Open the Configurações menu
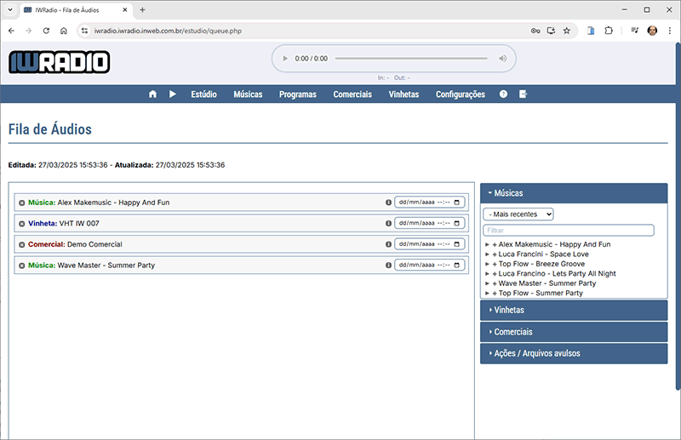 pyautogui.click(x=460, y=94)
